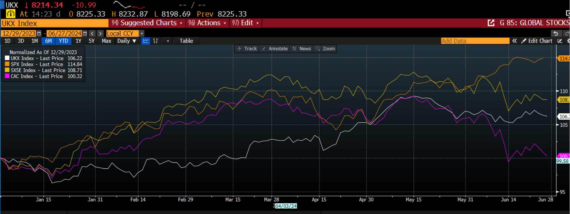Click the UKX Index security field
The width and height of the screenshot is (570, 214).
pyautogui.click(x=55, y=23)
